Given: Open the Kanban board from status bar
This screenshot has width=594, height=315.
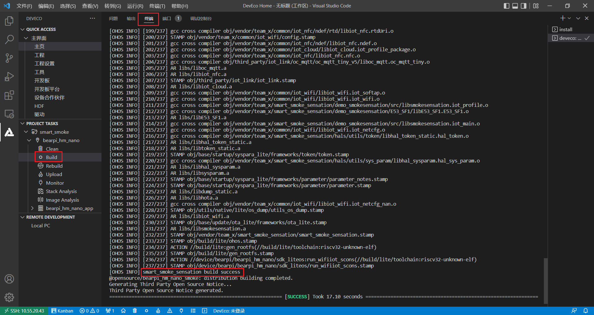Looking at the screenshot, I should [x=62, y=311].
